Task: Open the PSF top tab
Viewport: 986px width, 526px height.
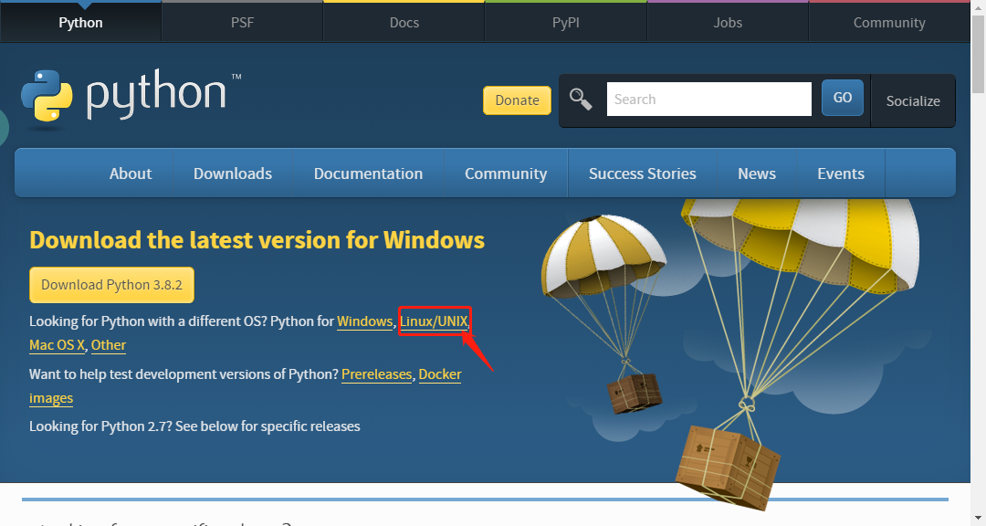Action: 242,23
